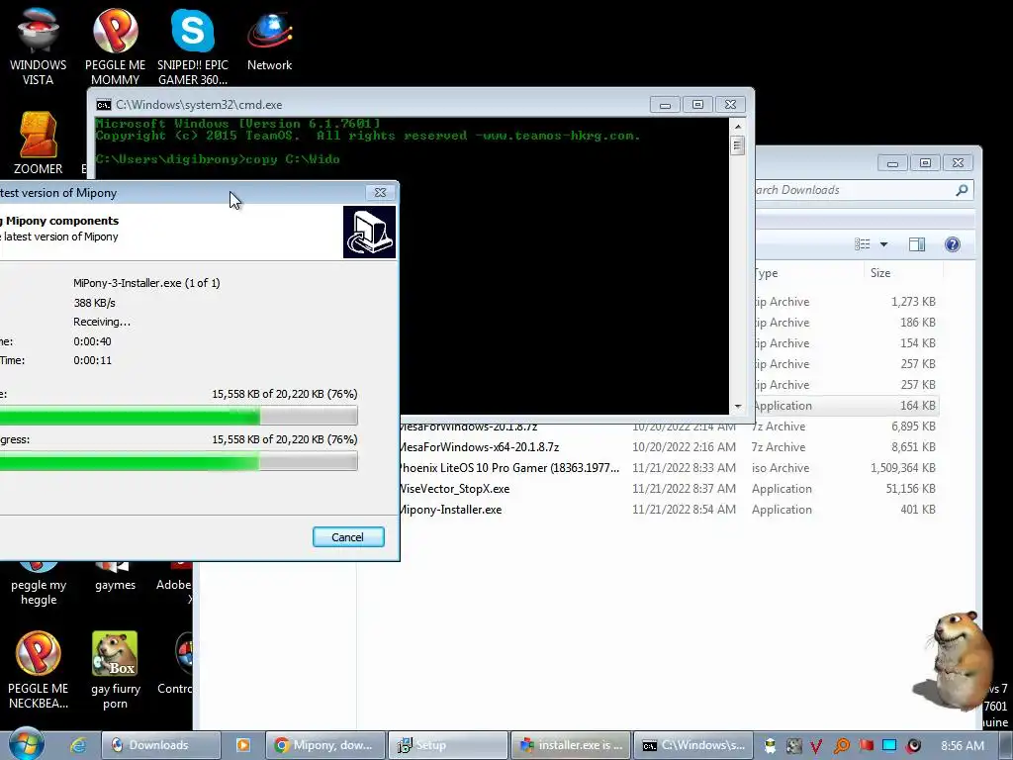Select the PEGGLE ME NECKBEA... desktop icon
The width and height of the screenshot is (1013, 760).
click(x=39, y=671)
